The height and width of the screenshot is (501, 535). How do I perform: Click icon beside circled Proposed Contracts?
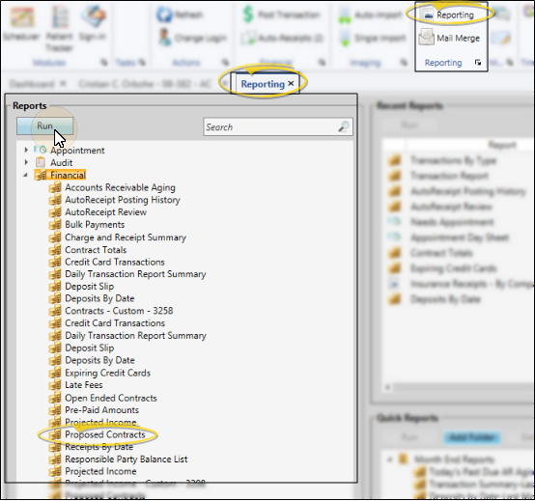coord(55,434)
